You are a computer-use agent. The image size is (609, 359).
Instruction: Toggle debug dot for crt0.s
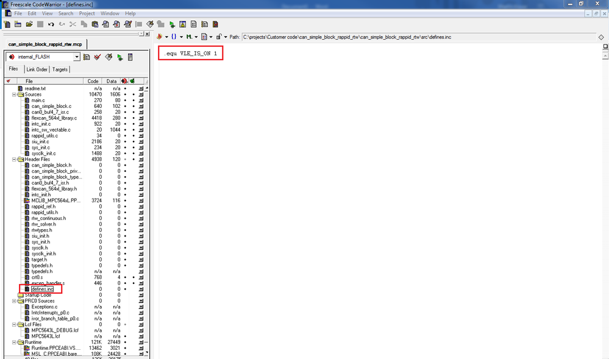pos(134,277)
